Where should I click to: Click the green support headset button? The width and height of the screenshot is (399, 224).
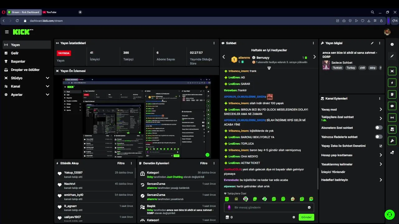389,214
